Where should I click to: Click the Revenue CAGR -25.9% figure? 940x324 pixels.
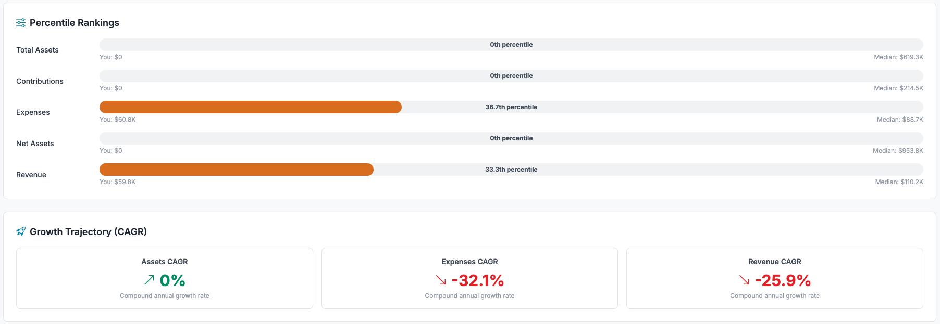coord(783,280)
